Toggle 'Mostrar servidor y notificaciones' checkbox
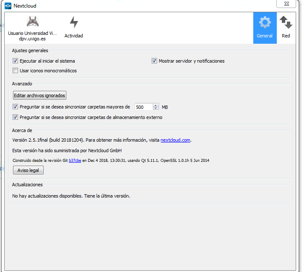 [x=154, y=61]
